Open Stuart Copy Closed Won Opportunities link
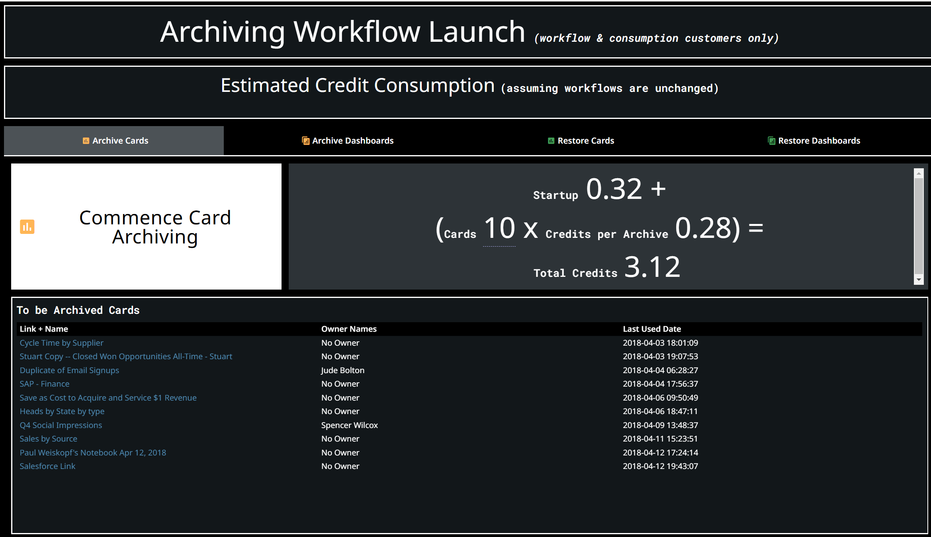The image size is (931, 537). tap(126, 356)
